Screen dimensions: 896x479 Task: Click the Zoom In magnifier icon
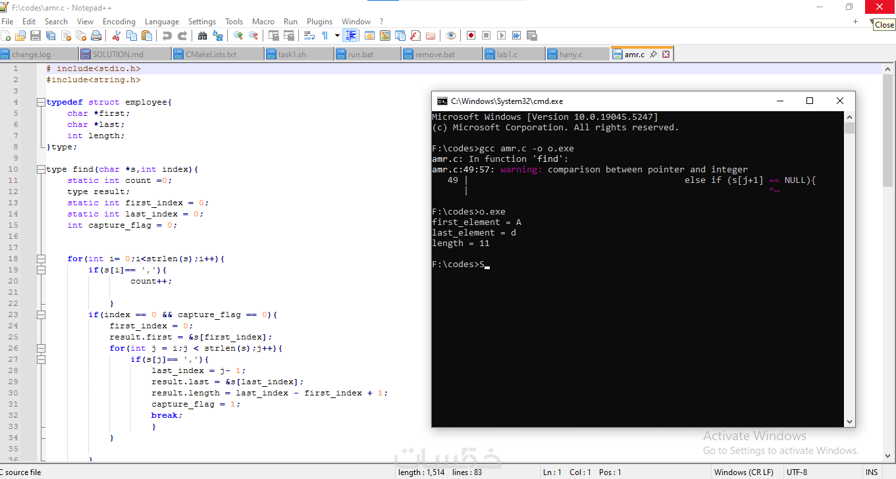[x=238, y=36]
